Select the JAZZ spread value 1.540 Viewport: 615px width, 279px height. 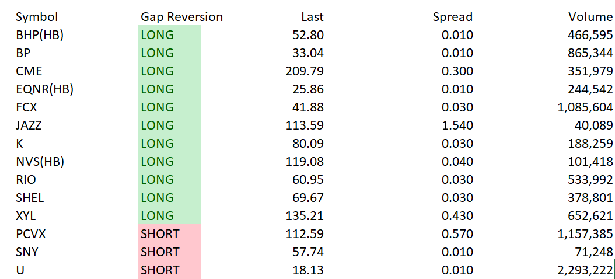[x=457, y=125]
